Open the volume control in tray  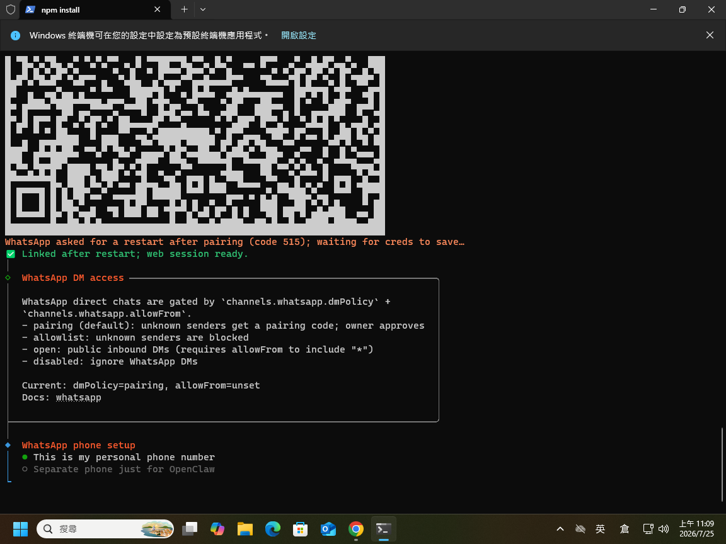(x=664, y=529)
